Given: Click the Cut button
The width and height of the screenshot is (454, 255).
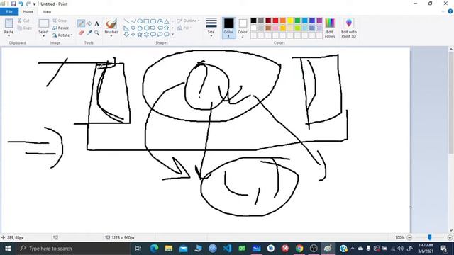Looking at the screenshot, I should [23, 21].
